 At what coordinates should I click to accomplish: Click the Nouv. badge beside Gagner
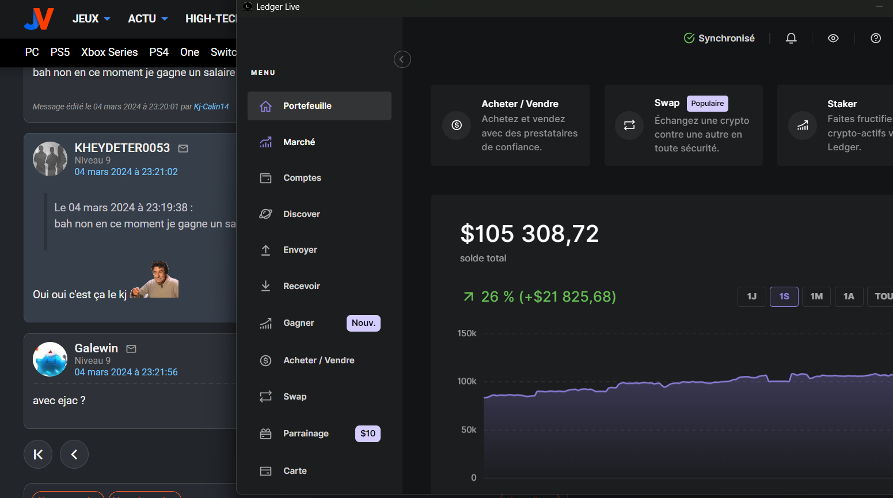tap(363, 323)
